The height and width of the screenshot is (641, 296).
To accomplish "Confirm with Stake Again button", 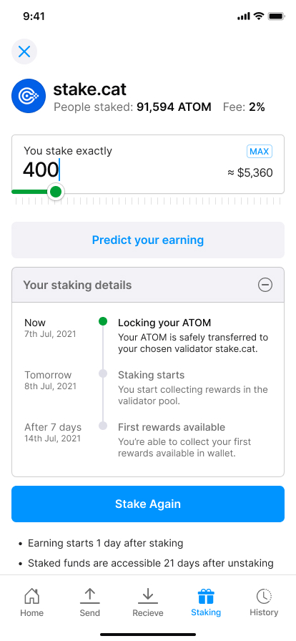I will point(148,504).
